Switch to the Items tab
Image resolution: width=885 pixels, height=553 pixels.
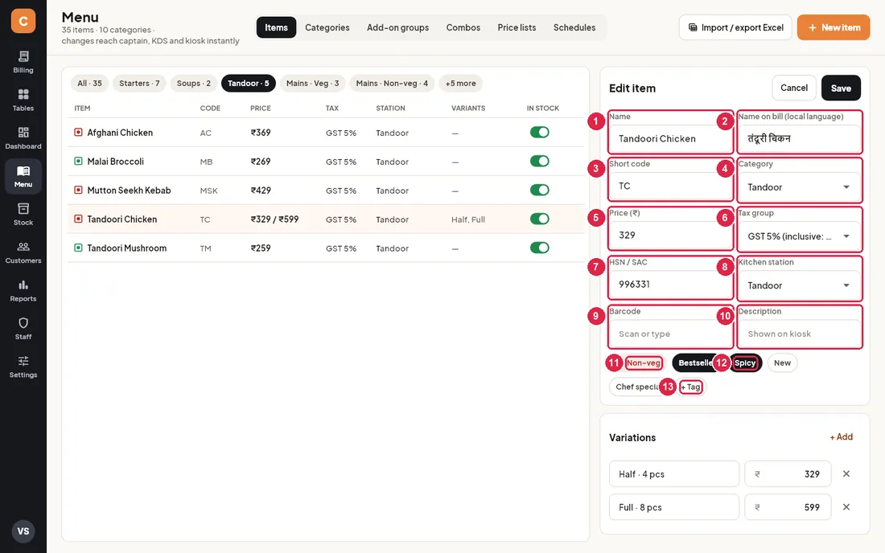pyautogui.click(x=277, y=27)
